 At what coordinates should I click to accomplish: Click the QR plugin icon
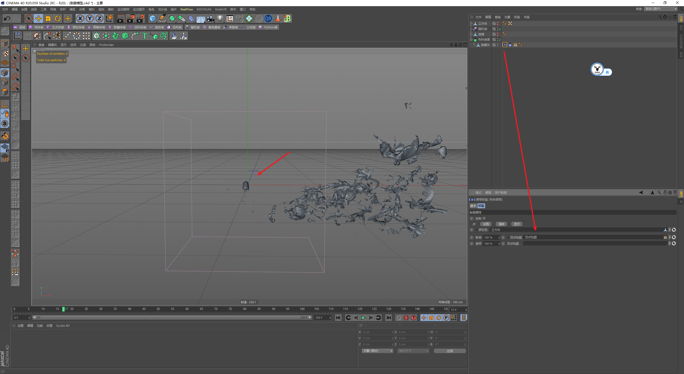coord(268,18)
